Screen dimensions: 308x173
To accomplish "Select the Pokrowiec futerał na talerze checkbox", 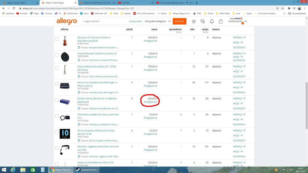I will coord(57,55).
